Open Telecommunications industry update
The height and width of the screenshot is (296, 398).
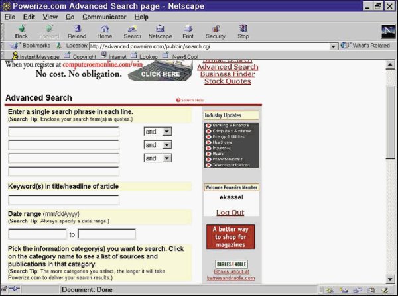click(x=228, y=165)
